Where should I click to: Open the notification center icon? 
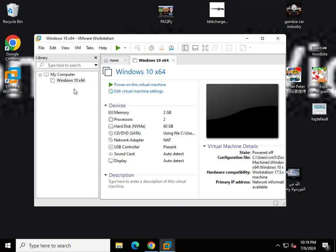point(326,246)
